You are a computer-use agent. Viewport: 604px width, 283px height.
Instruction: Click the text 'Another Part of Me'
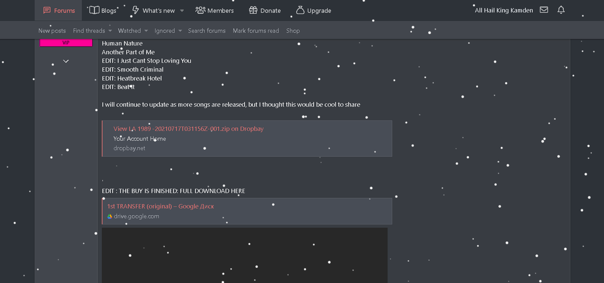pos(128,52)
